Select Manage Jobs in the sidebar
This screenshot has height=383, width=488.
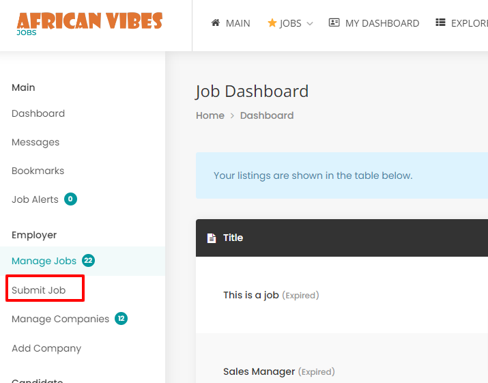(44, 261)
